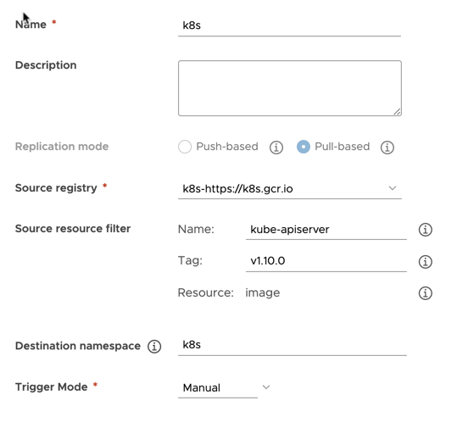Image resolution: width=474 pixels, height=434 pixels.
Task: Show Destination namespace info tooltip icon
Action: (x=154, y=347)
